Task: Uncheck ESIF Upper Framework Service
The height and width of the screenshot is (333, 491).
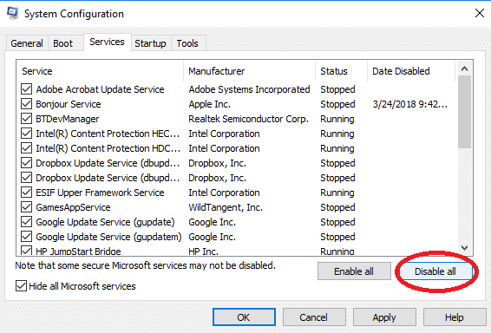Action: tap(26, 193)
